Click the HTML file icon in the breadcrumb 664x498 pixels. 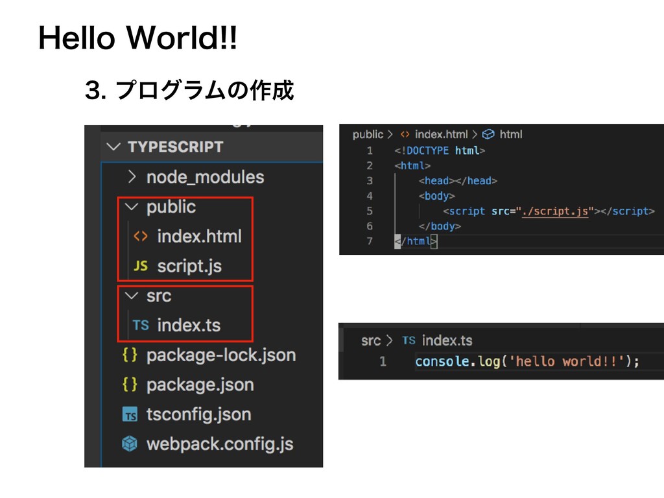pyautogui.click(x=405, y=134)
